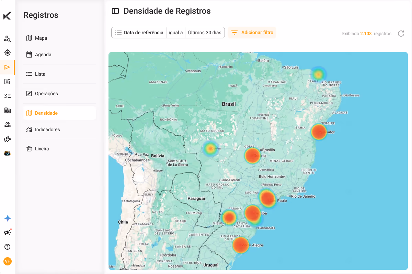
Task: Open the help question mark icon
Action: click(7, 247)
